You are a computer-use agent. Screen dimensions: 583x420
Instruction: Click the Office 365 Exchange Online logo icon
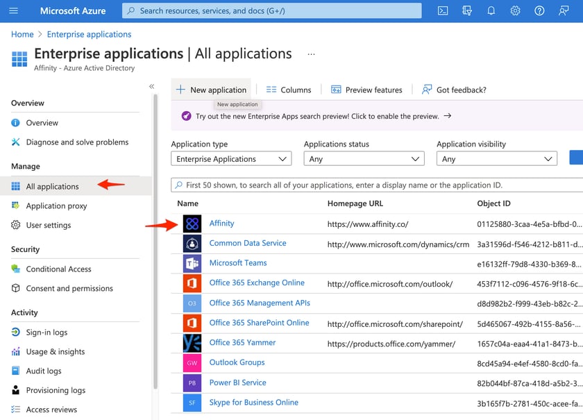[192, 283]
